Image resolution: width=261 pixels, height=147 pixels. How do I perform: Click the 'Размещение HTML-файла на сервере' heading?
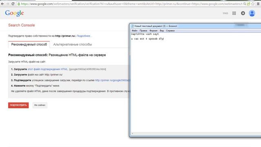click(x=77, y=55)
